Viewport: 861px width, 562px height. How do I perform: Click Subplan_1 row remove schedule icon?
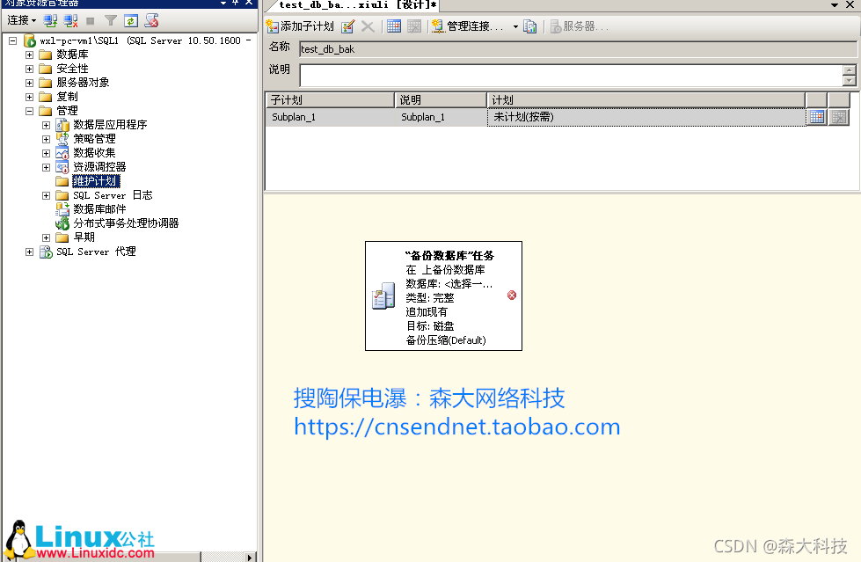(x=838, y=117)
